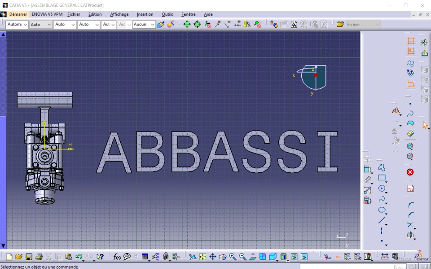Click the Print icon
The image size is (431, 269).
pyautogui.click(x=39, y=256)
